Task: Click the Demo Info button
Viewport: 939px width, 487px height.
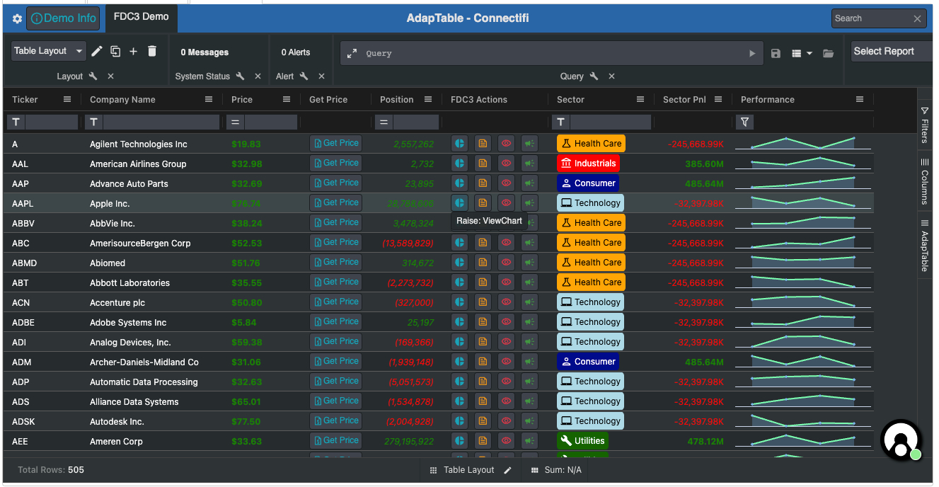Action: [64, 18]
